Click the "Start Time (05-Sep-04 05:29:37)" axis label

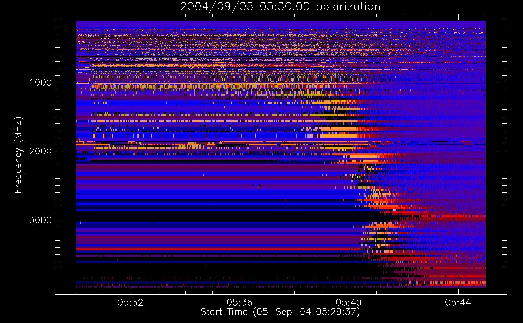pyautogui.click(x=280, y=312)
